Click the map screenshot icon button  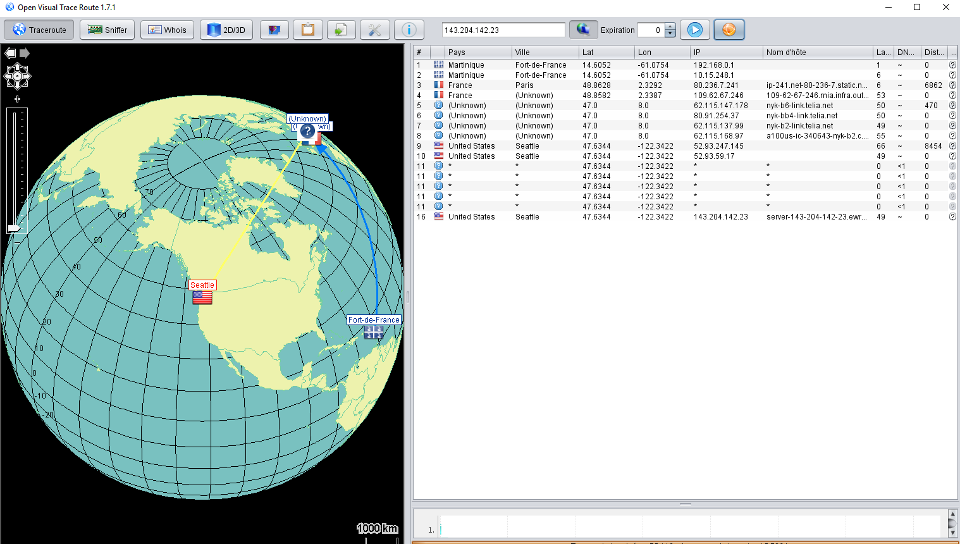(x=274, y=30)
